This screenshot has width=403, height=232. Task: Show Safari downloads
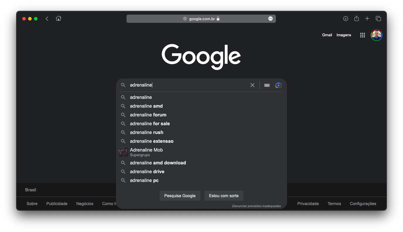pyautogui.click(x=346, y=19)
